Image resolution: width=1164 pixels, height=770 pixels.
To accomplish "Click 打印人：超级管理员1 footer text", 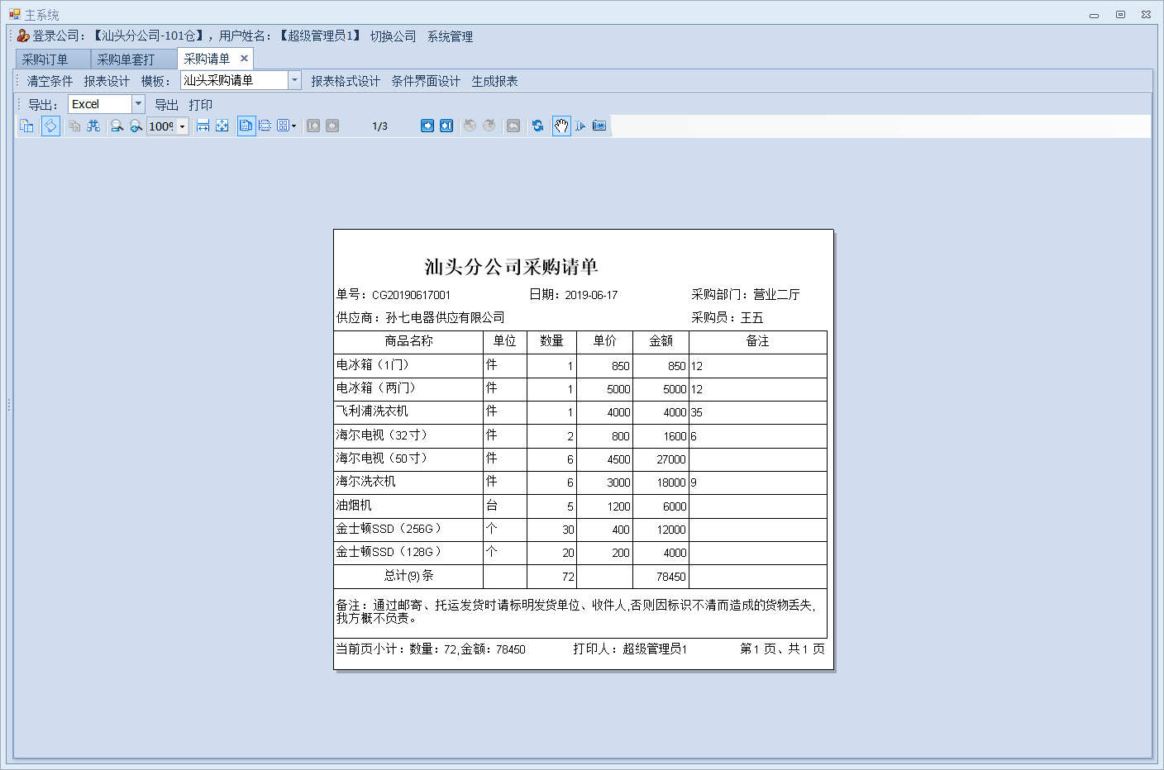I will [x=630, y=649].
